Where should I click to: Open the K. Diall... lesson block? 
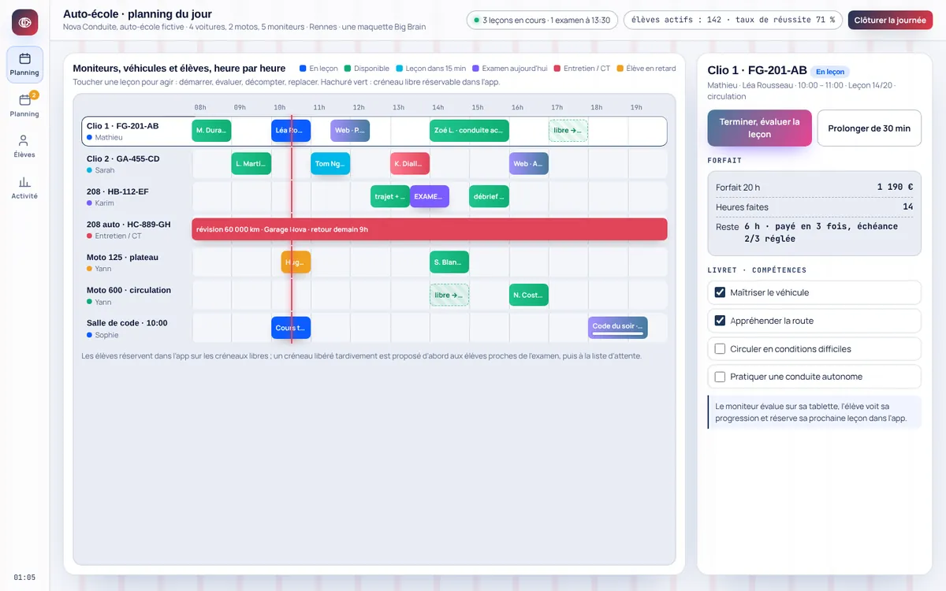point(410,164)
